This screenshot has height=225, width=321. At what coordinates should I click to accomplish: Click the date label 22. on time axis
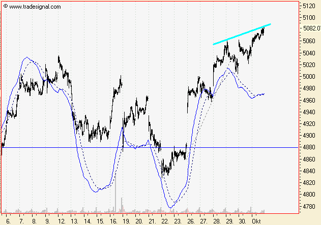click(x=165, y=221)
